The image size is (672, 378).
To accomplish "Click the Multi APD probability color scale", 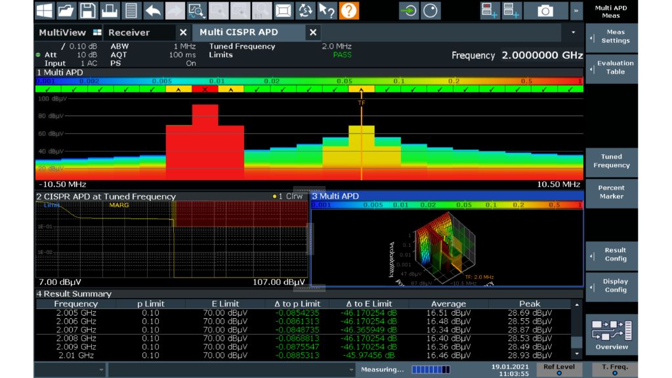I will (x=309, y=81).
